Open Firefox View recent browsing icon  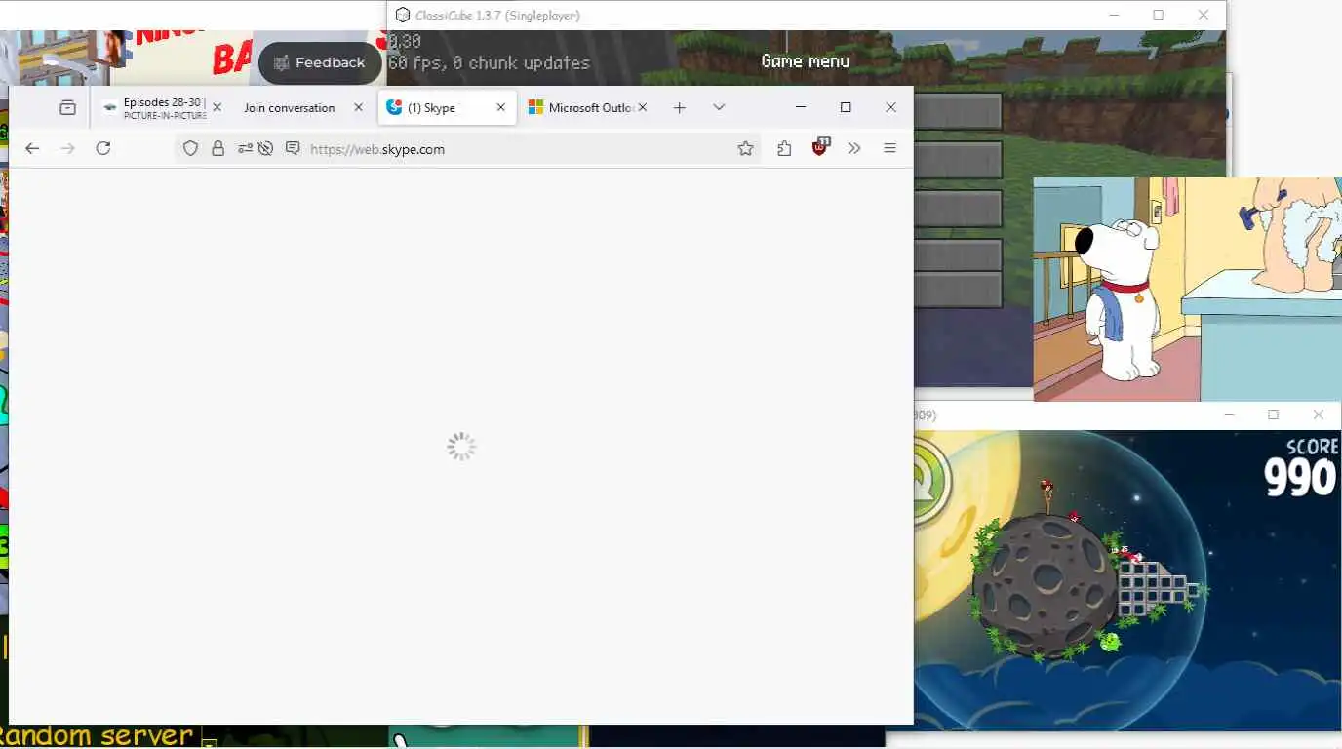click(x=67, y=107)
